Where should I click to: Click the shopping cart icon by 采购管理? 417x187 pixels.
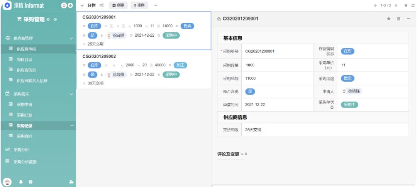19,19
